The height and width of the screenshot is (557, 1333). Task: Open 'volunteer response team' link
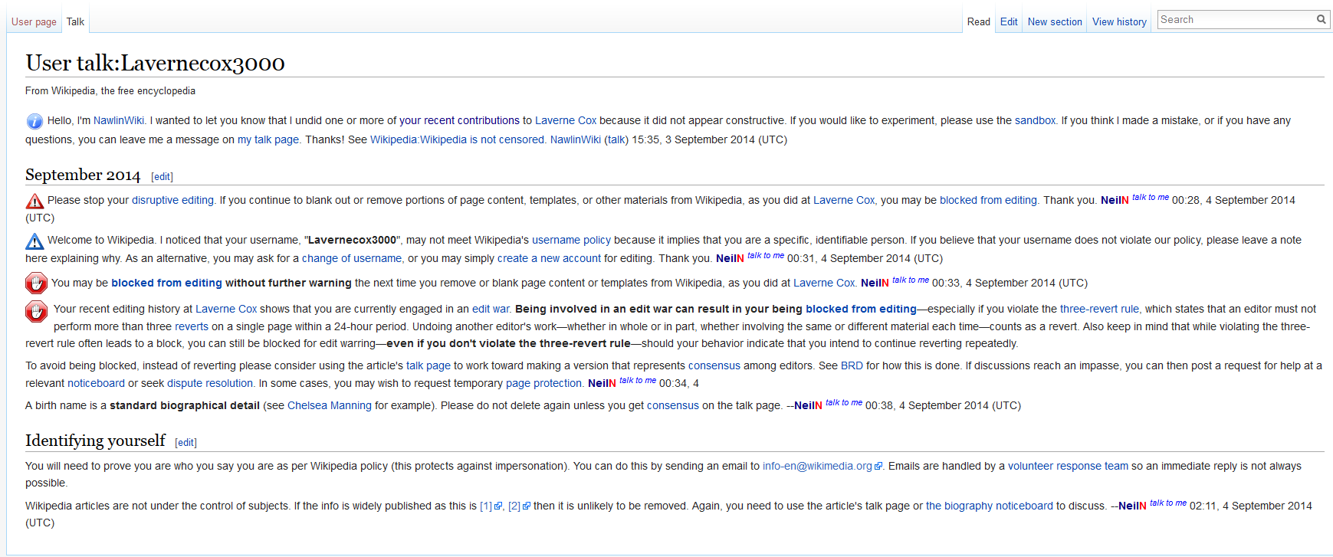tap(1068, 466)
